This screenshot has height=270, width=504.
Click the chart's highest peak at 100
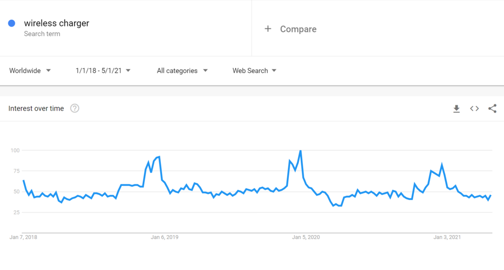300,151
